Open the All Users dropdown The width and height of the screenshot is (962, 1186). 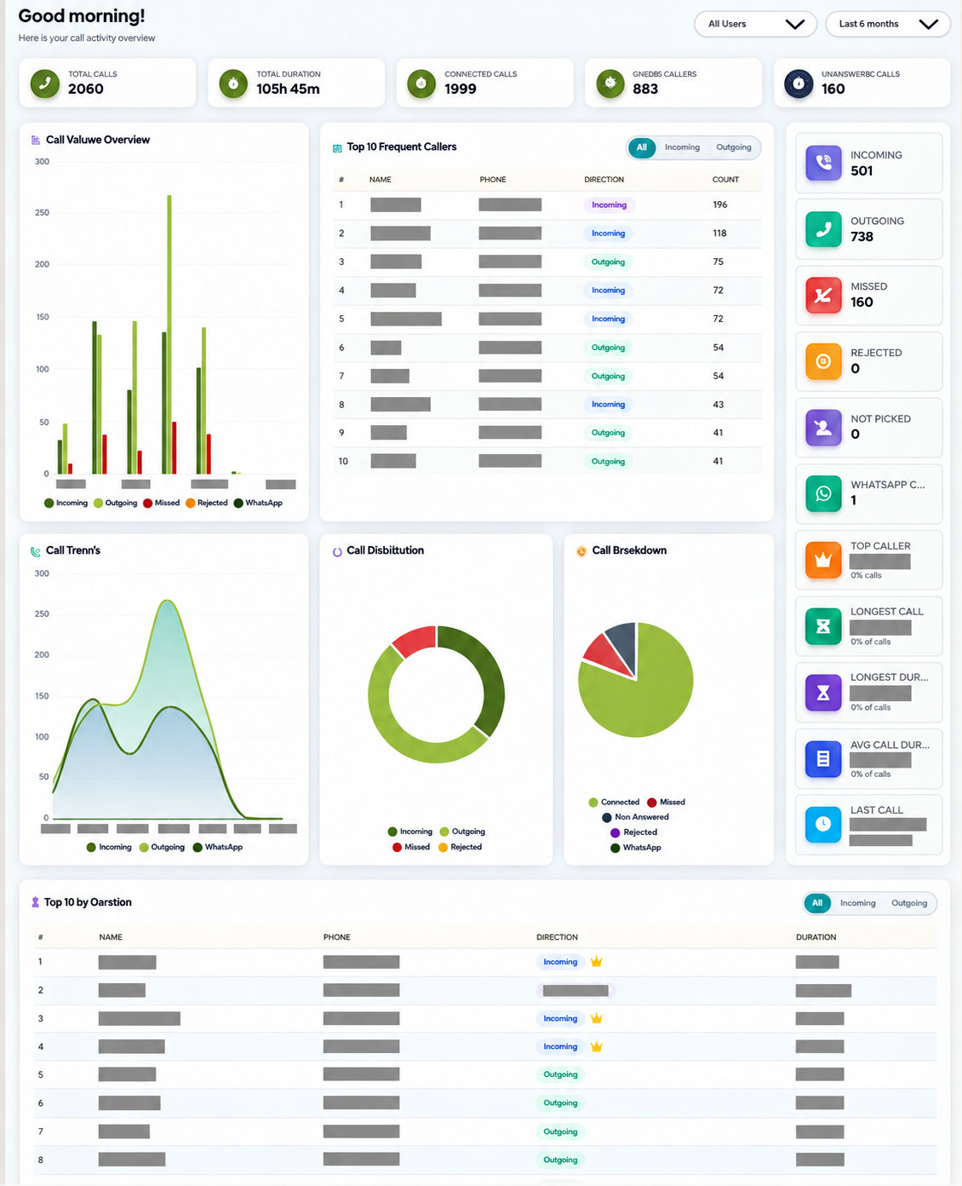(x=756, y=24)
